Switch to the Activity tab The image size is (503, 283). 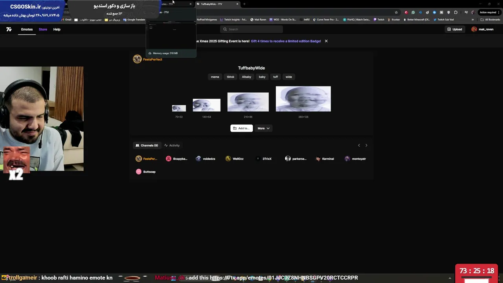pyautogui.click(x=172, y=145)
